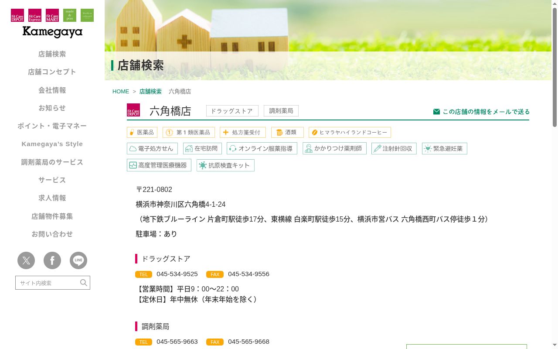Open the 店舗物件募集 menu item

[52, 216]
